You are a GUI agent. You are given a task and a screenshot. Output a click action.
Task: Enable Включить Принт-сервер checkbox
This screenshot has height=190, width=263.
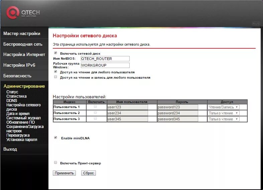[x=55, y=163]
